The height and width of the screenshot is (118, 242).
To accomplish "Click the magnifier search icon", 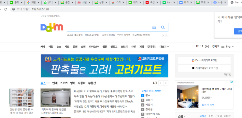I will tap(163, 28).
